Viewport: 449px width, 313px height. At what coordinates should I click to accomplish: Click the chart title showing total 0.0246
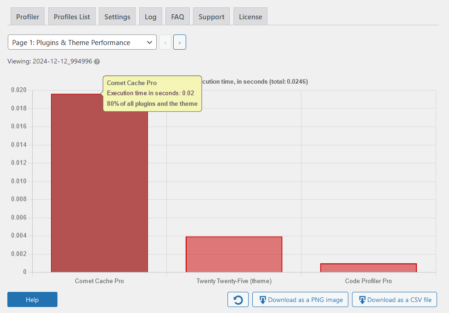pyautogui.click(x=255, y=82)
